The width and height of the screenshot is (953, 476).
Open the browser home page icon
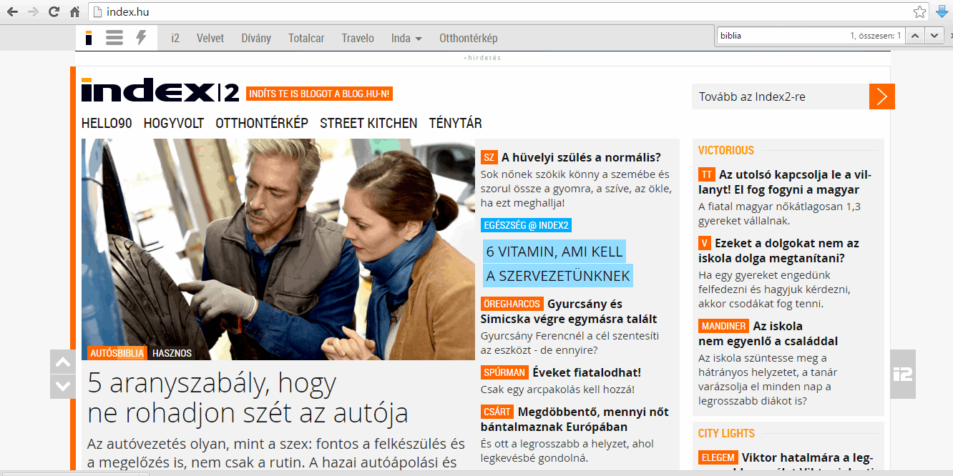[74, 11]
